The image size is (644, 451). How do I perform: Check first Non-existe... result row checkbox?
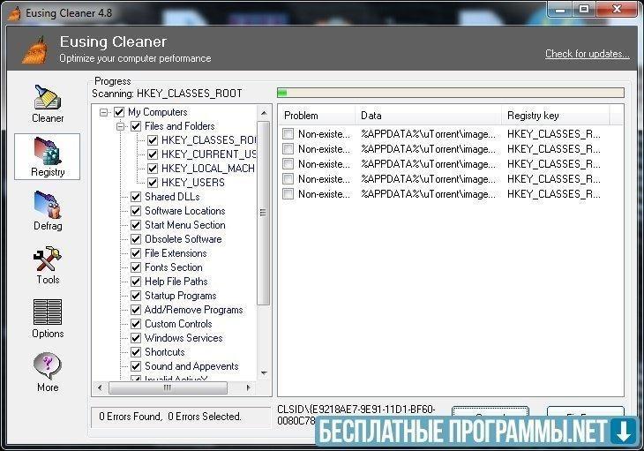coord(288,134)
